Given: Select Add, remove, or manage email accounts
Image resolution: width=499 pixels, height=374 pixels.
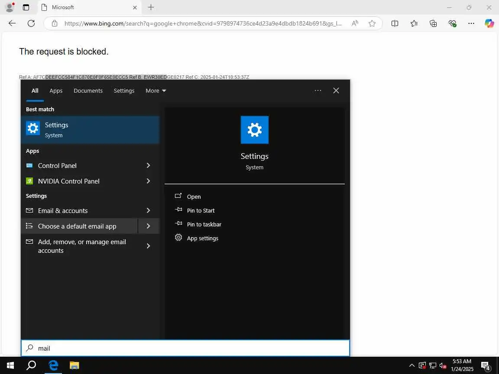Looking at the screenshot, I should tap(79, 246).
